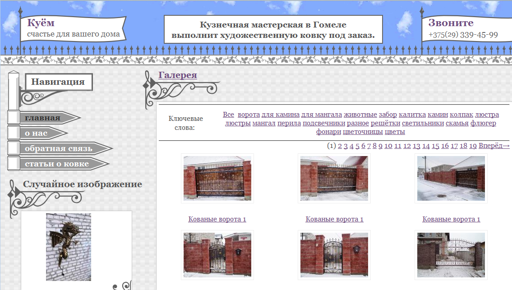Screen dimensions: 512x290
Task: Filter gallery by keyword разное
Action: (358, 123)
